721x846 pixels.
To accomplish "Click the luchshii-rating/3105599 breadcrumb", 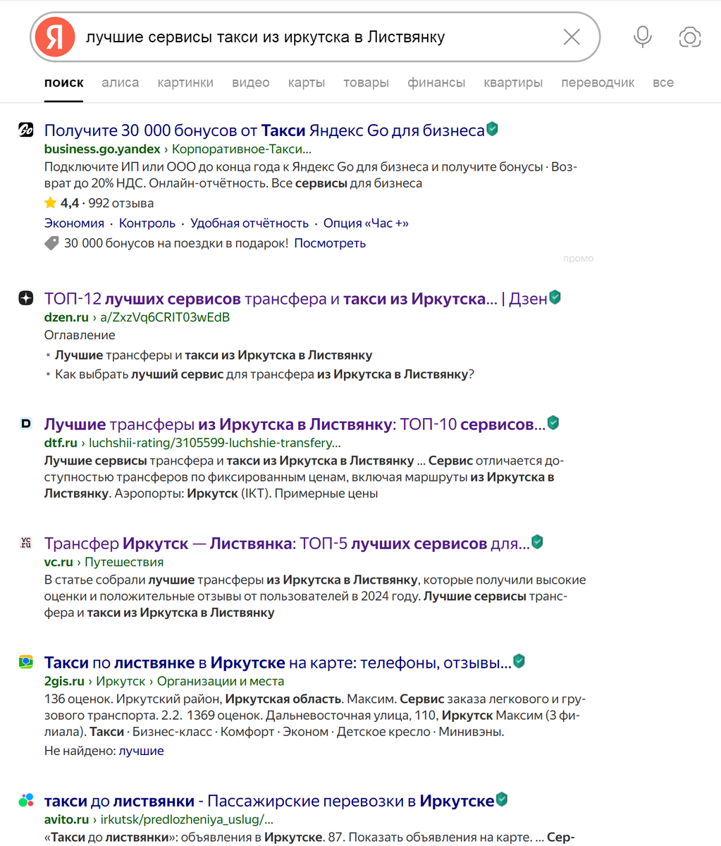I will (215, 443).
